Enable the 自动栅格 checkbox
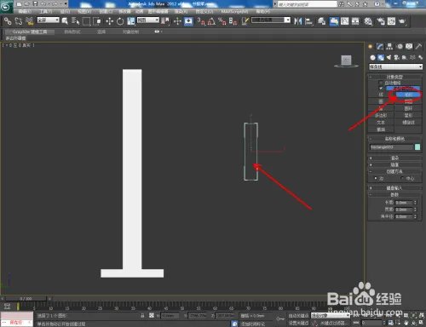This screenshot has width=426, height=327. point(381,83)
